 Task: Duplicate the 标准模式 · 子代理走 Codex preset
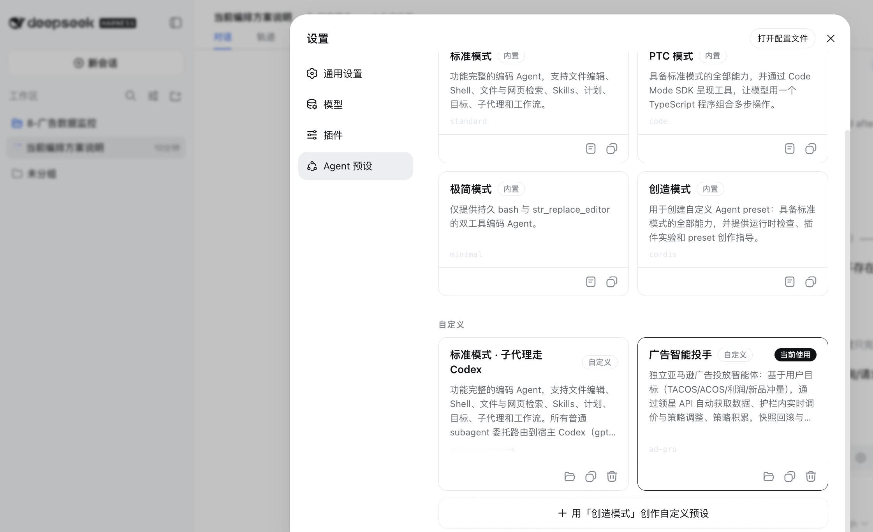pyautogui.click(x=591, y=477)
